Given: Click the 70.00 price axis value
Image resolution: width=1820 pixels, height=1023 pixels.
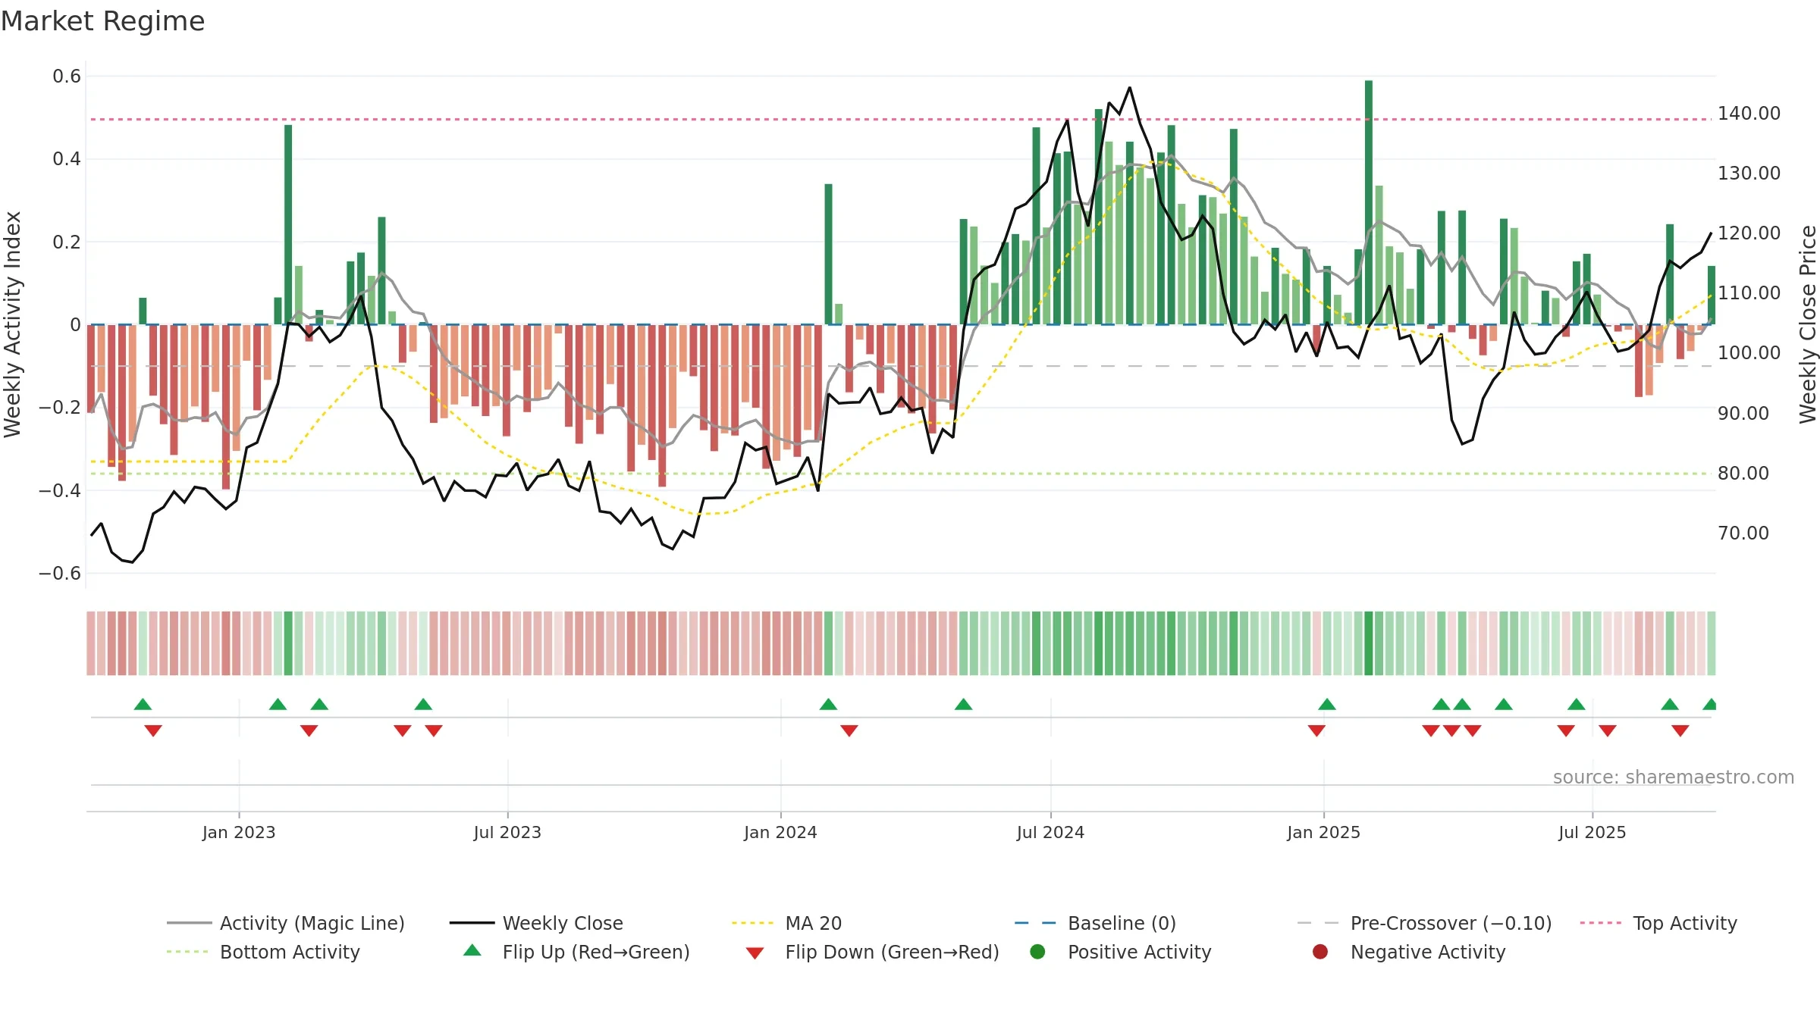Looking at the screenshot, I should [1743, 533].
